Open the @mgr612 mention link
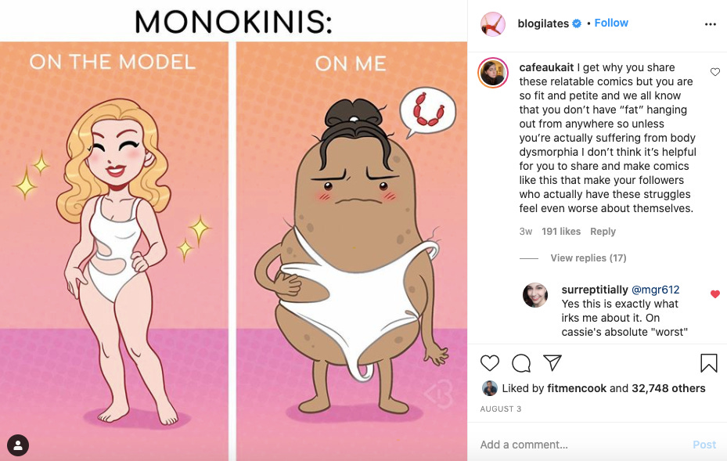The image size is (727, 461). (655, 290)
